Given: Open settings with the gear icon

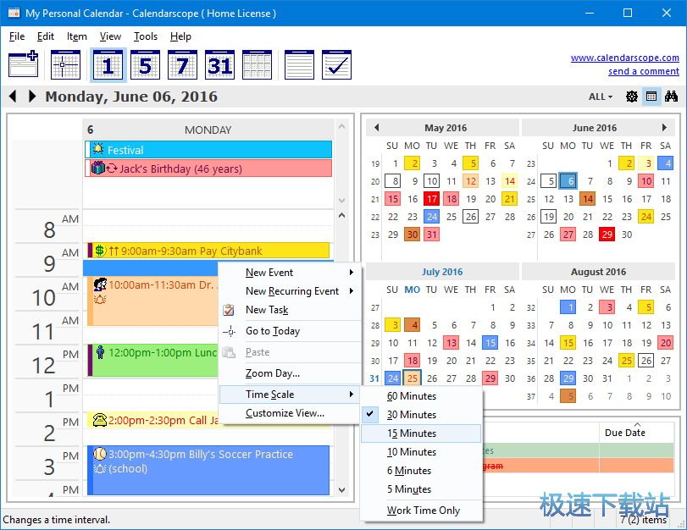Looking at the screenshot, I should click(631, 97).
